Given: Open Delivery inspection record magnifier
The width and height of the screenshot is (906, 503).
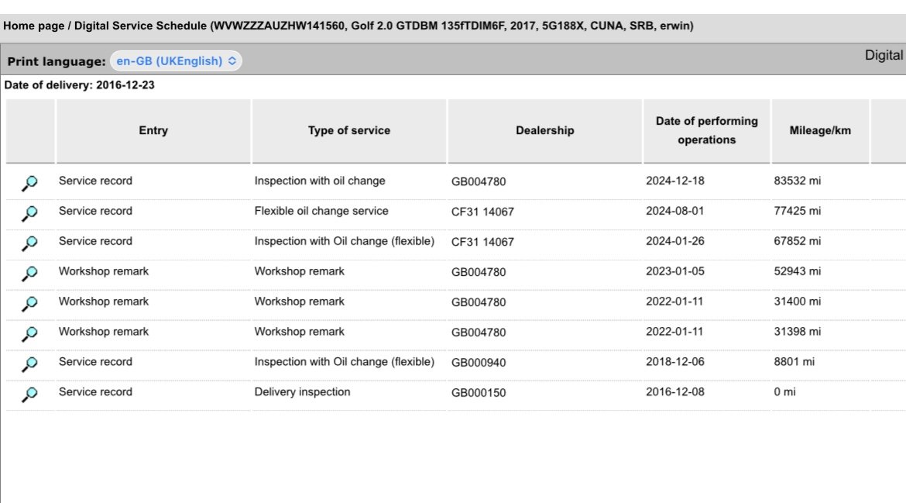Looking at the screenshot, I should point(29,394).
